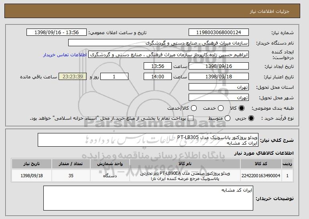
Task: Select the کالا/خدمت radio button
Action: click(x=194, y=108)
